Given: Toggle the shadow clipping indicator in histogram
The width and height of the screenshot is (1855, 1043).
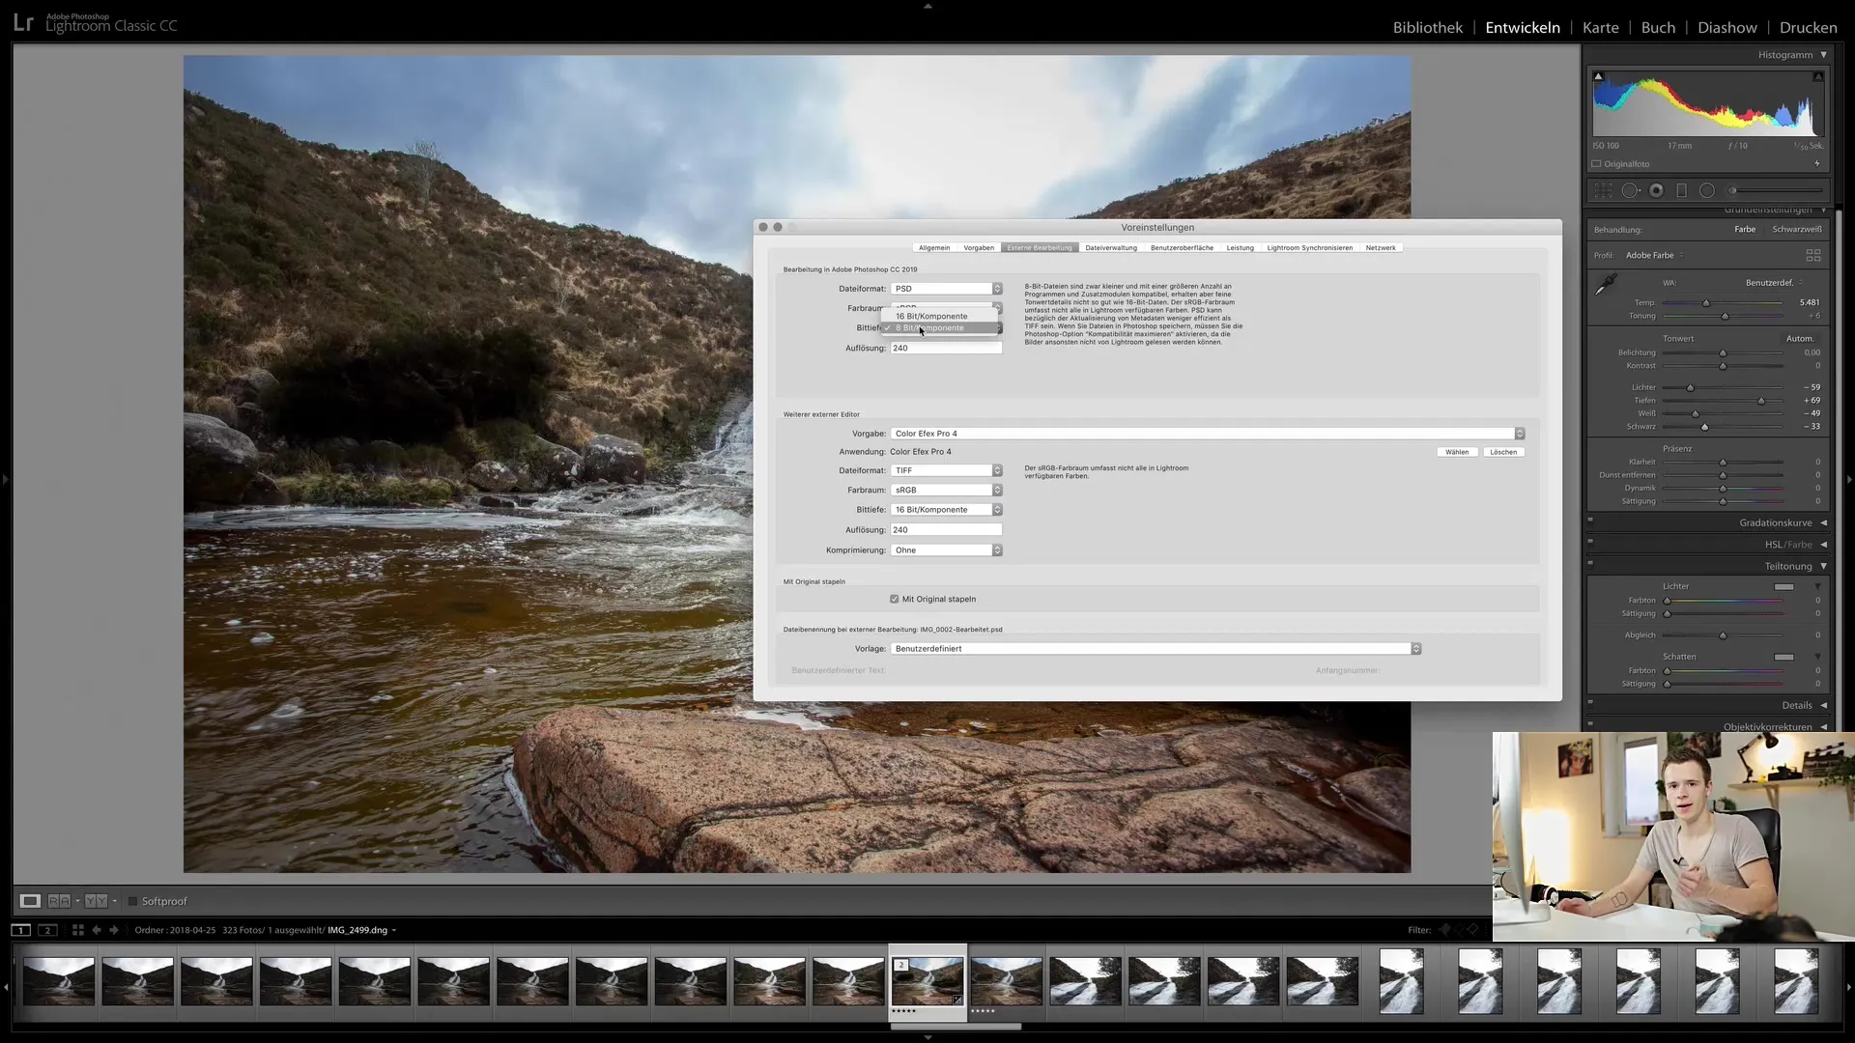Looking at the screenshot, I should tap(1598, 76).
